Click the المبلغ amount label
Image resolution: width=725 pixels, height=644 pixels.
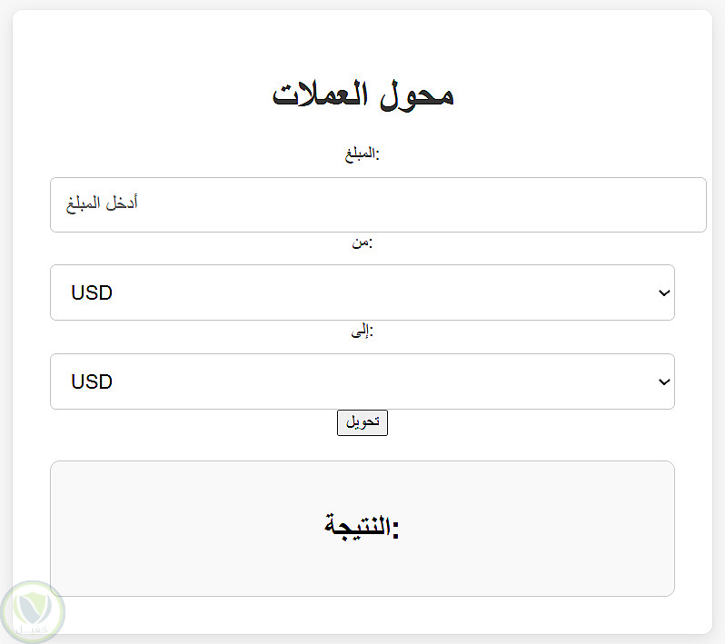(x=362, y=154)
